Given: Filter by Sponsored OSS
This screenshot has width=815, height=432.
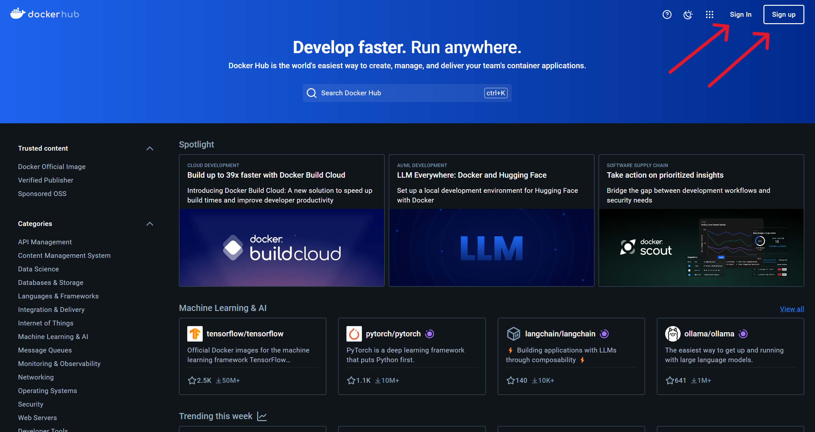Looking at the screenshot, I should pos(42,194).
